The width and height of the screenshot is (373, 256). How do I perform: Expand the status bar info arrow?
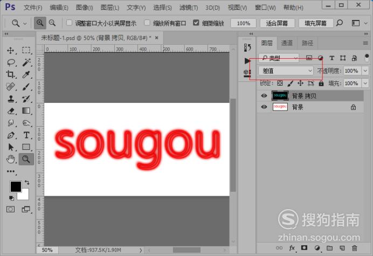point(141,250)
